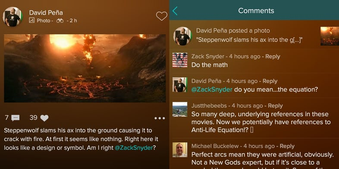Reply to Michael Buckelew's comment
The height and width of the screenshot is (169, 339).
pos(287,146)
